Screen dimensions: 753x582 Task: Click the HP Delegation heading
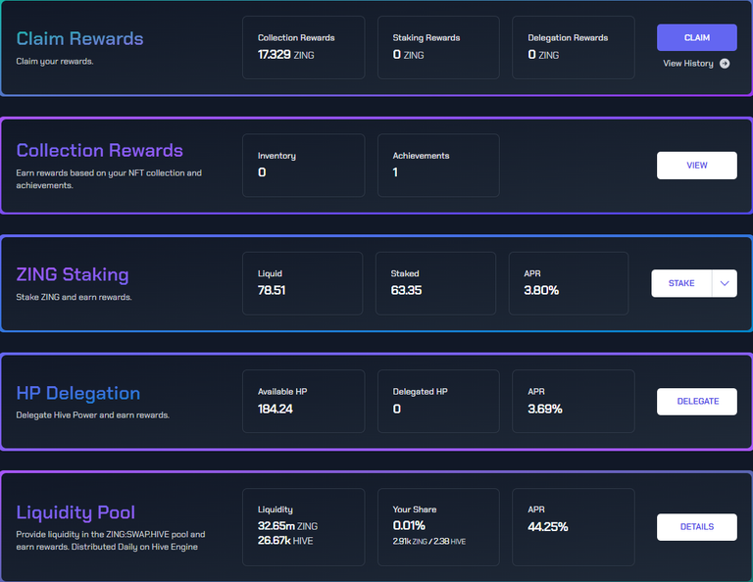click(x=78, y=394)
